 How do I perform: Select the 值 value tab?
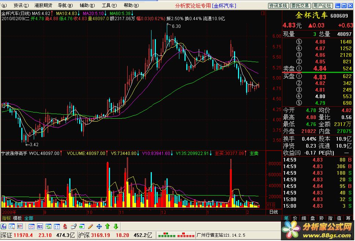pos(339,218)
